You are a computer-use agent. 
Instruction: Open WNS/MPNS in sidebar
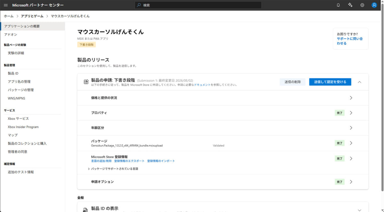click(16, 98)
